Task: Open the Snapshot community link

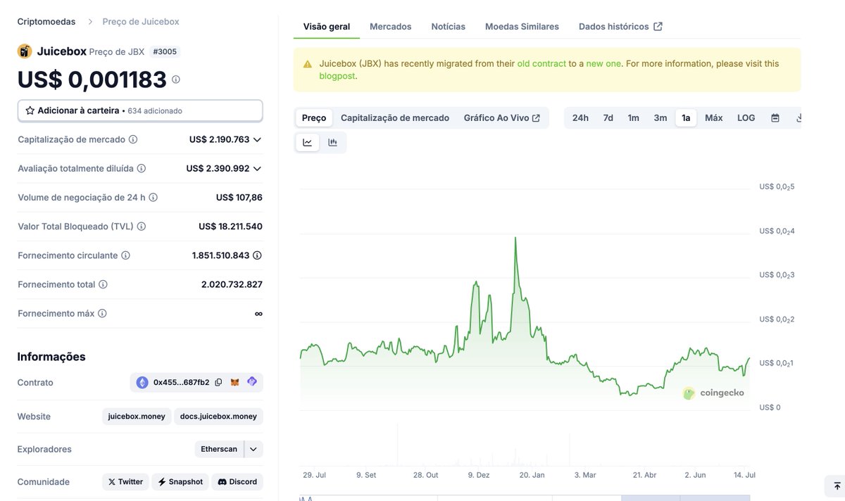Action: click(x=181, y=482)
